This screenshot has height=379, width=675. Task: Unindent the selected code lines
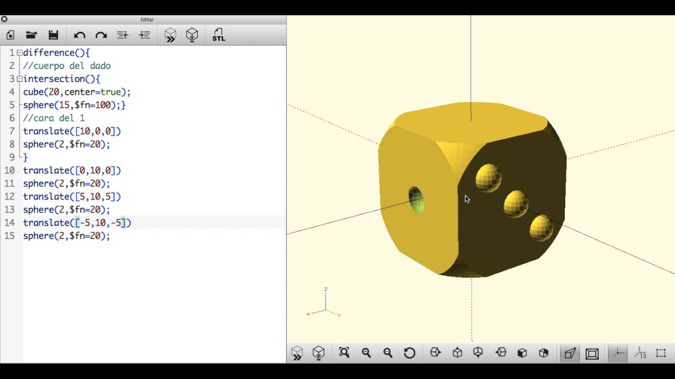coord(122,35)
